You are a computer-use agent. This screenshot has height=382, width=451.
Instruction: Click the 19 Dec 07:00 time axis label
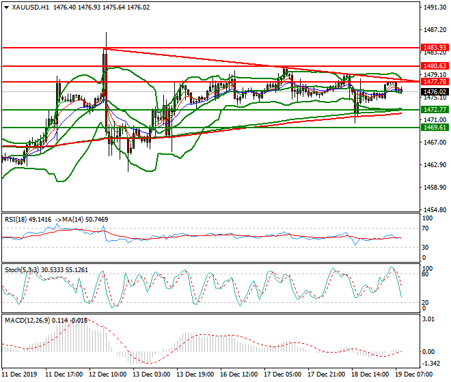[x=414, y=374]
